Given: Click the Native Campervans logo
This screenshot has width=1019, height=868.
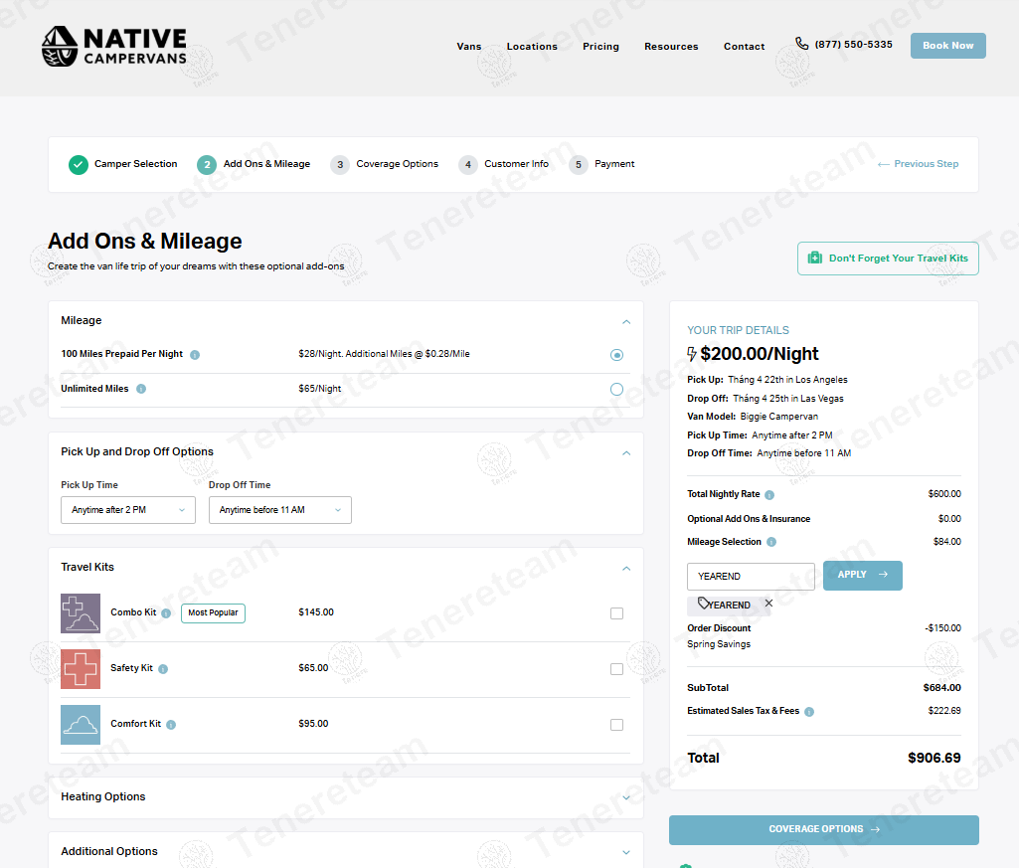Looking at the screenshot, I should pos(114,47).
